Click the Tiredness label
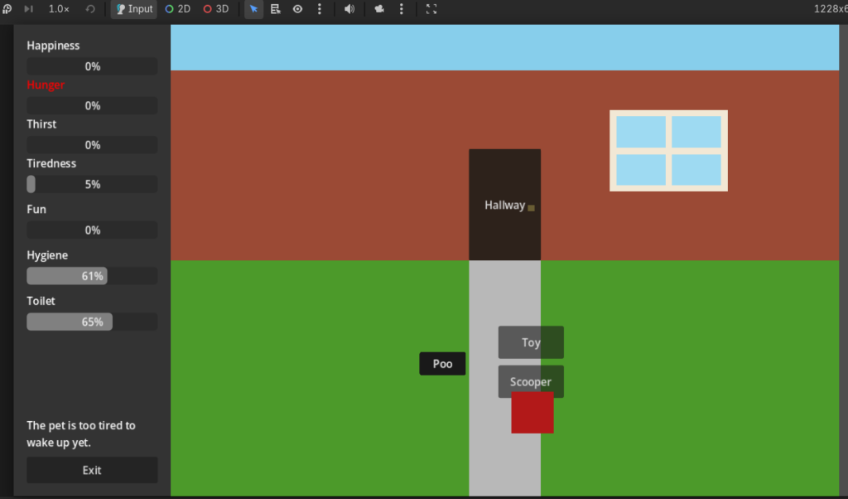 point(51,163)
